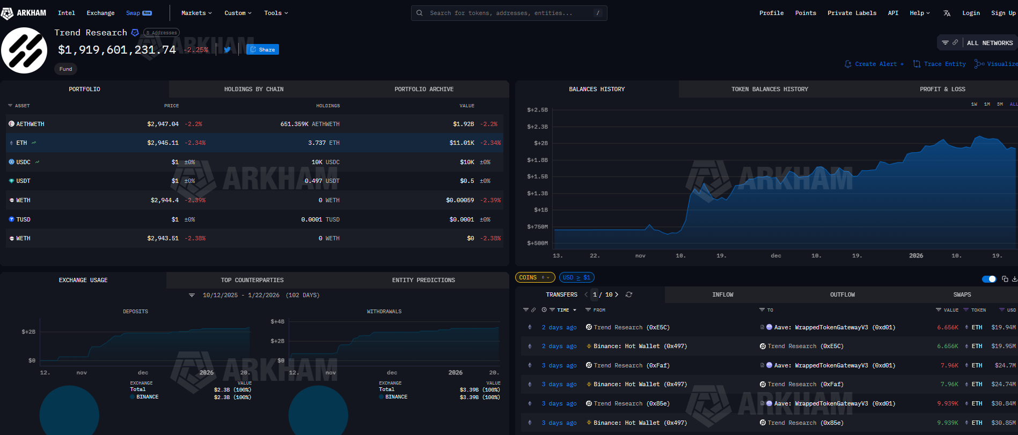Click the token search input field

point(509,13)
